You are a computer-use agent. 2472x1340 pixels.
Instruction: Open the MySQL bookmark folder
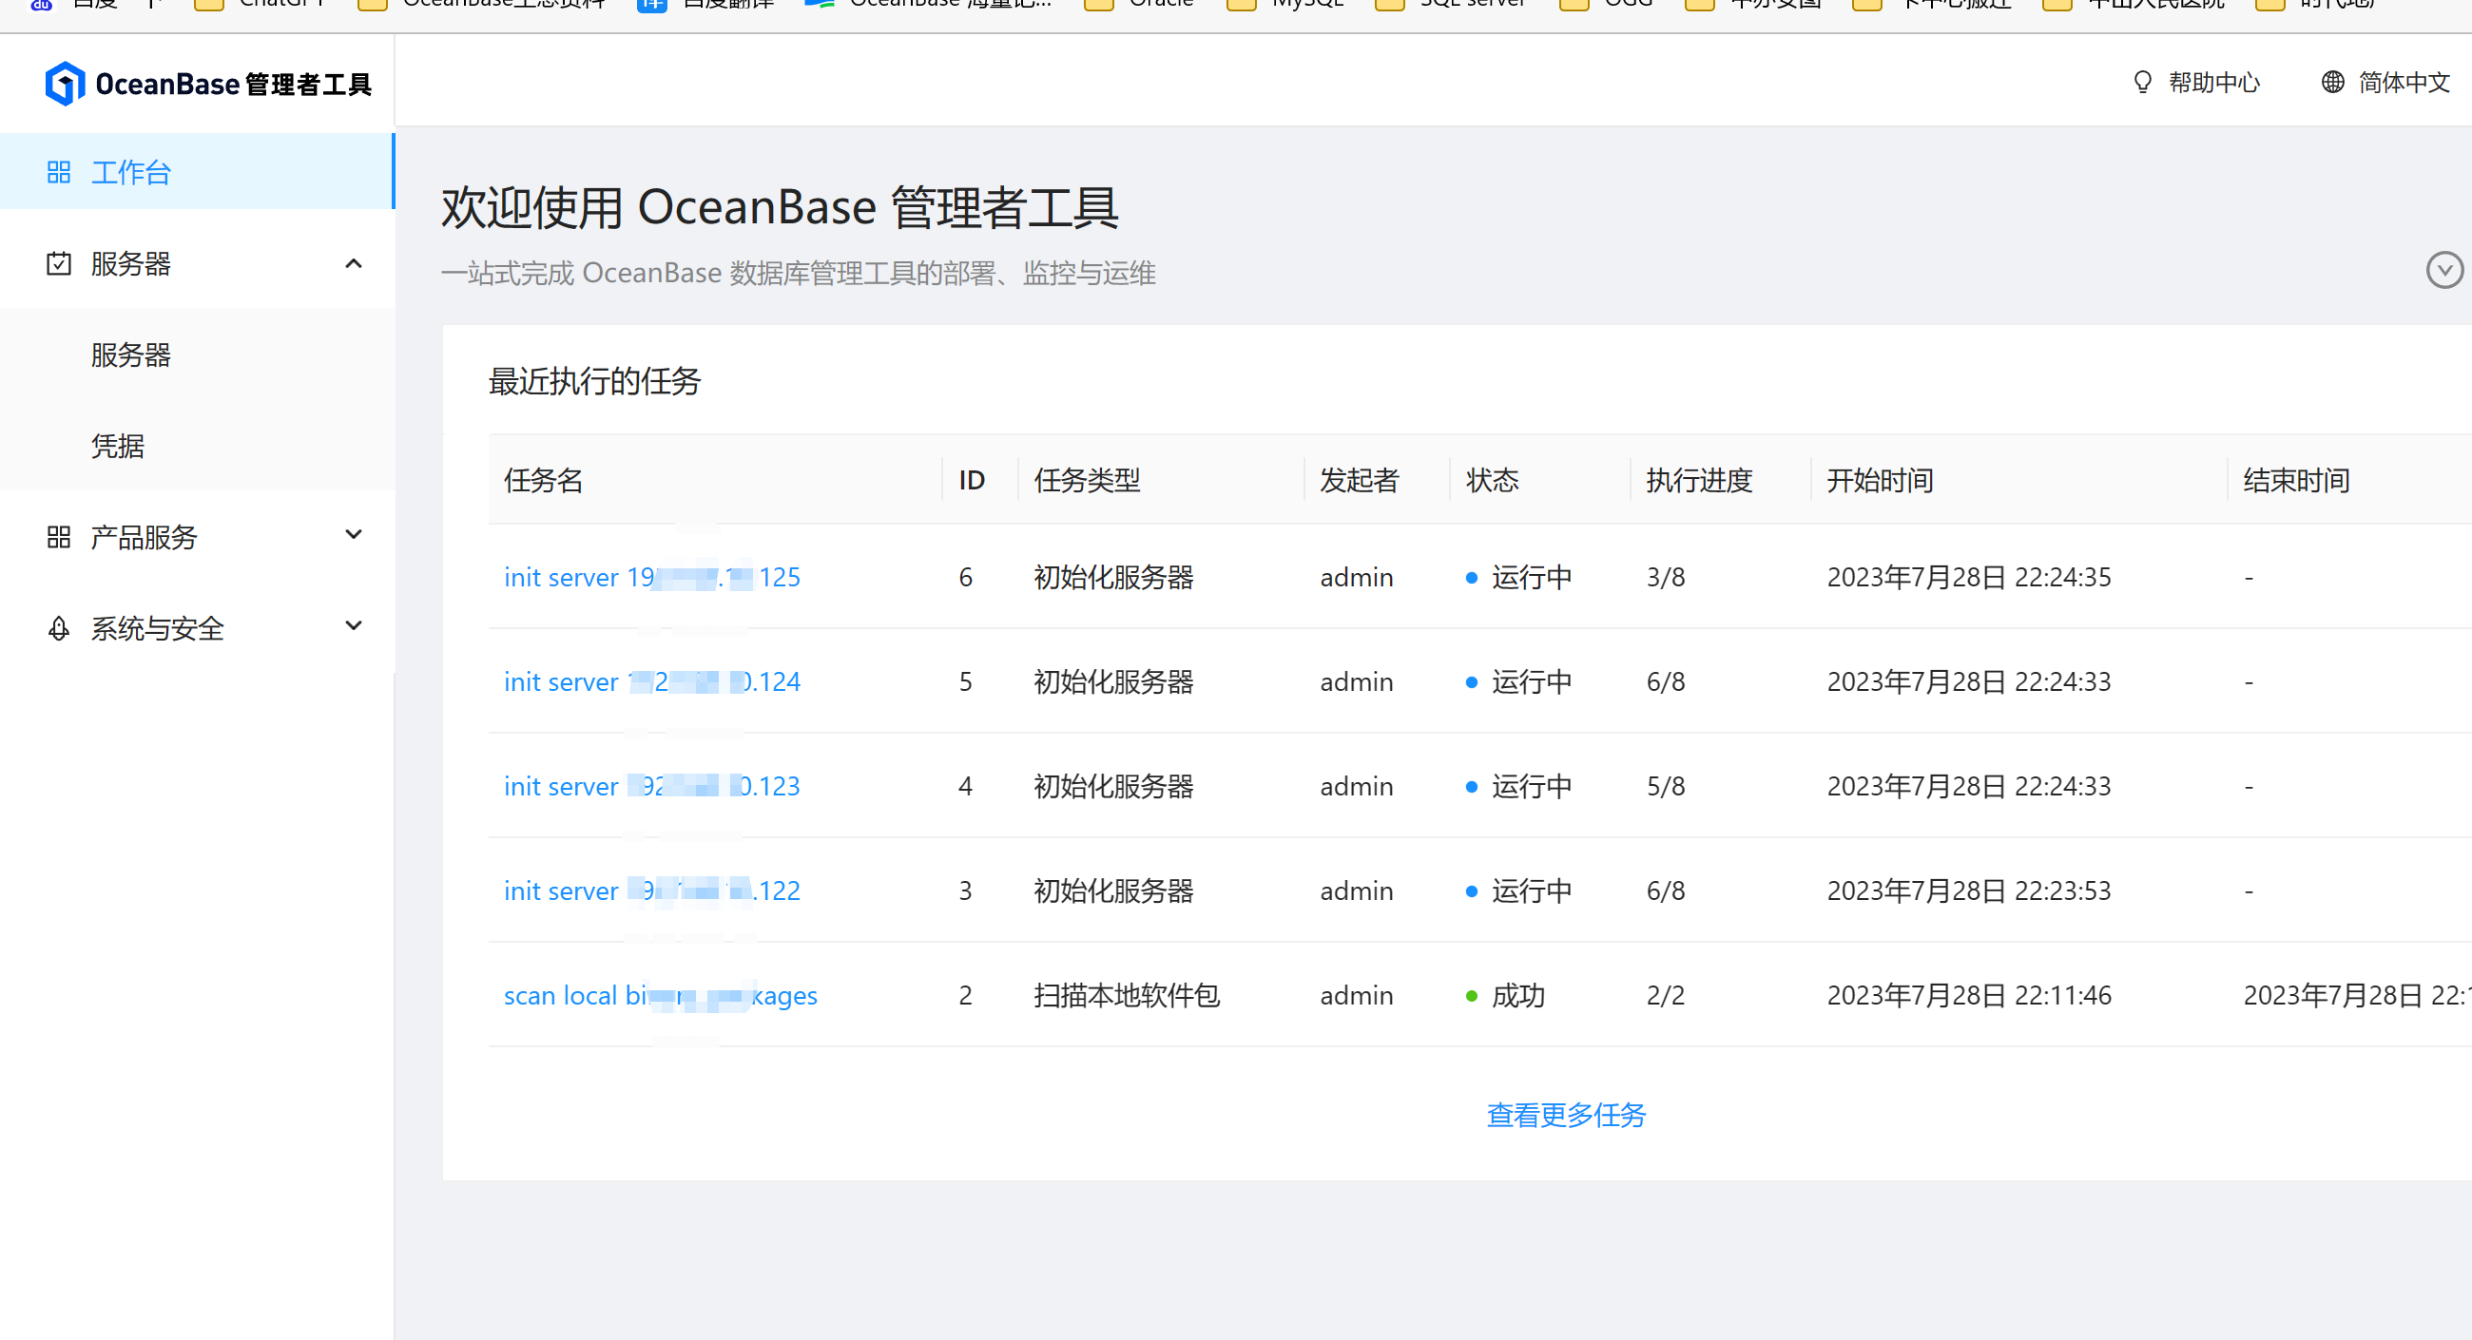(1285, 4)
